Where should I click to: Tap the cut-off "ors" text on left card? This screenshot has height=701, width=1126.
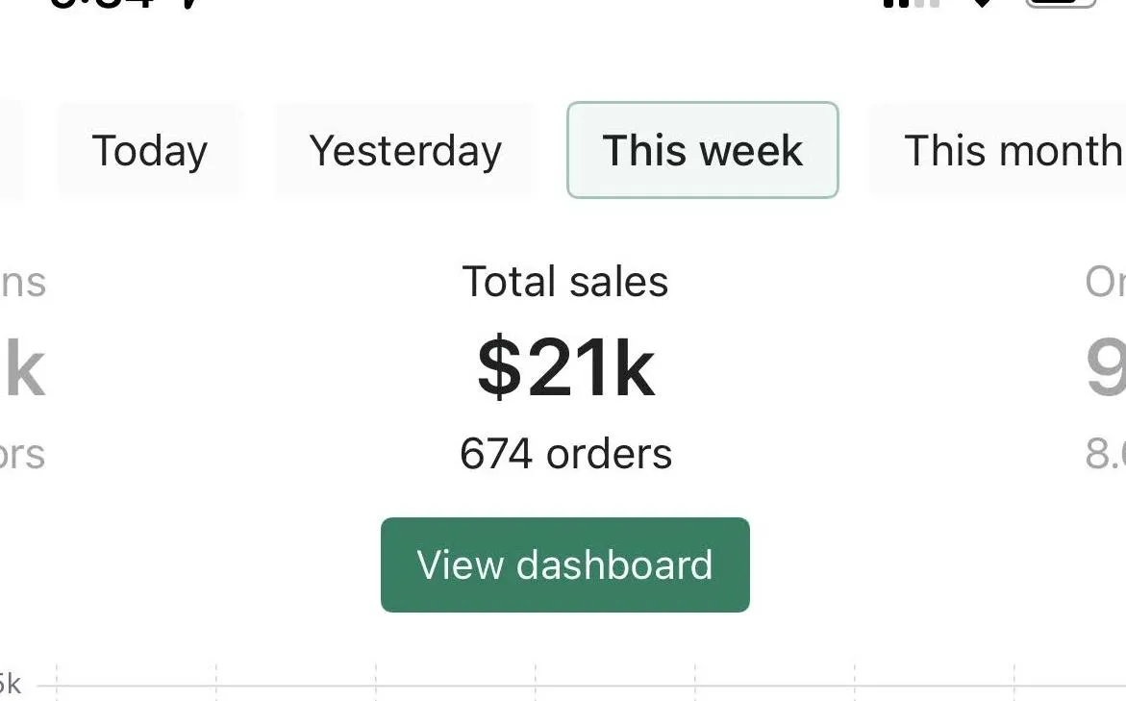22,455
